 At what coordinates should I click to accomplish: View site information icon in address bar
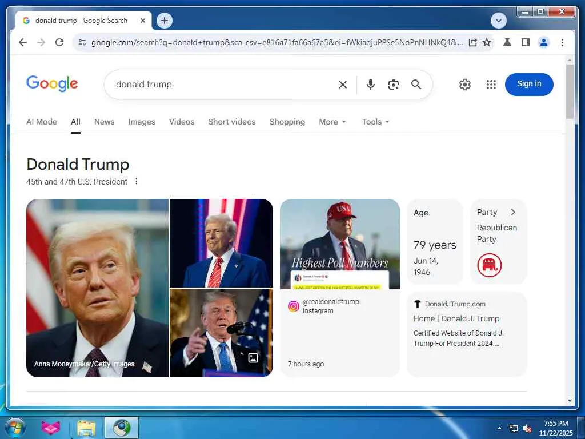tap(82, 42)
